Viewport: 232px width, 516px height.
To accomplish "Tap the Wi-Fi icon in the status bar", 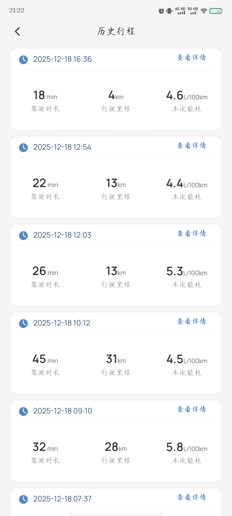I will click(204, 11).
